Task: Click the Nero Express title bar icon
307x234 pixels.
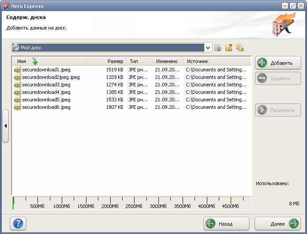Action: [6, 6]
